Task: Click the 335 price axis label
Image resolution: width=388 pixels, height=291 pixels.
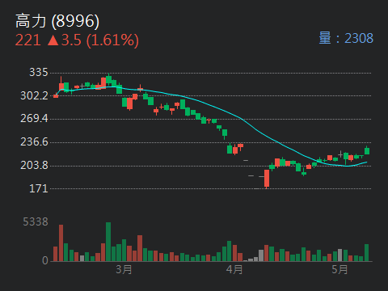Action: tap(39, 73)
